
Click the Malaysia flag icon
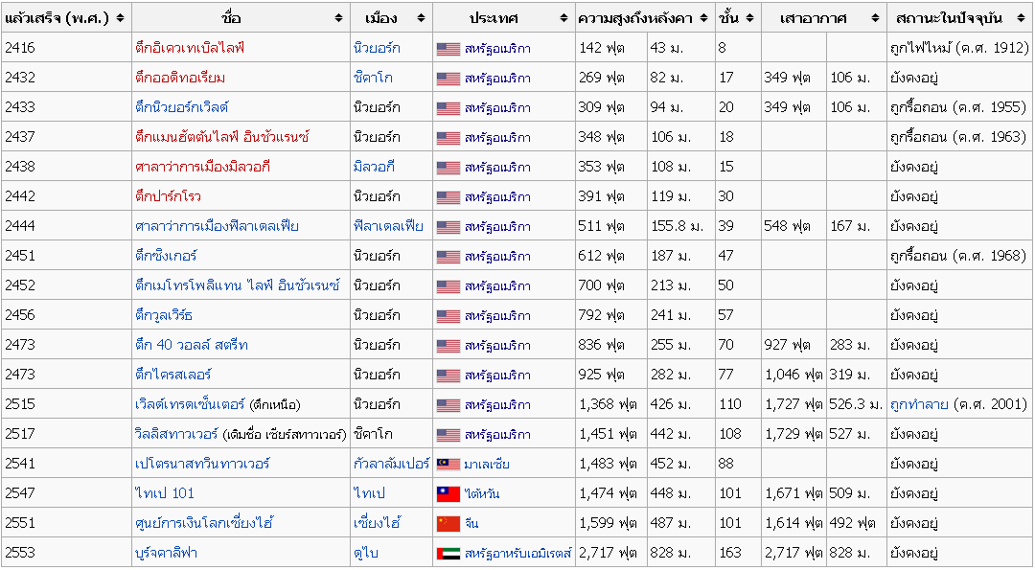(448, 465)
